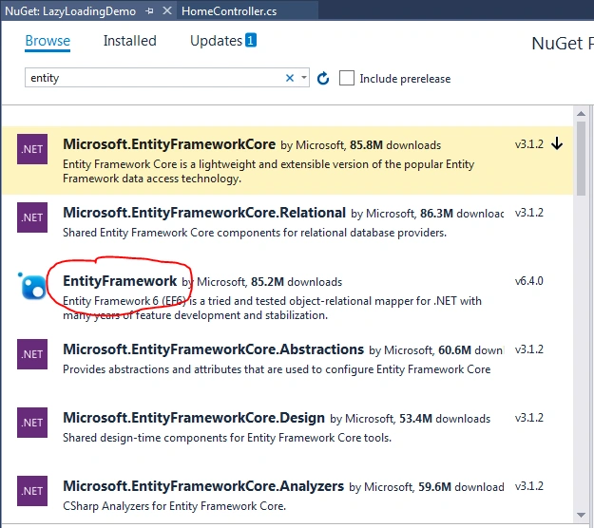Image resolution: width=594 pixels, height=528 pixels.
Task: Click inside the entity search field
Action: coord(153,78)
